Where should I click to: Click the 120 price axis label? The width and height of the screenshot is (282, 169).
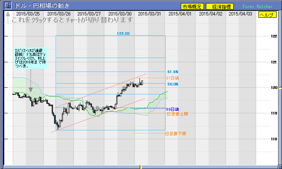point(274,88)
